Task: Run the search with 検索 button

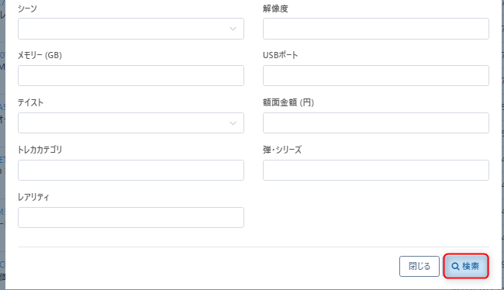Action: coord(466,266)
